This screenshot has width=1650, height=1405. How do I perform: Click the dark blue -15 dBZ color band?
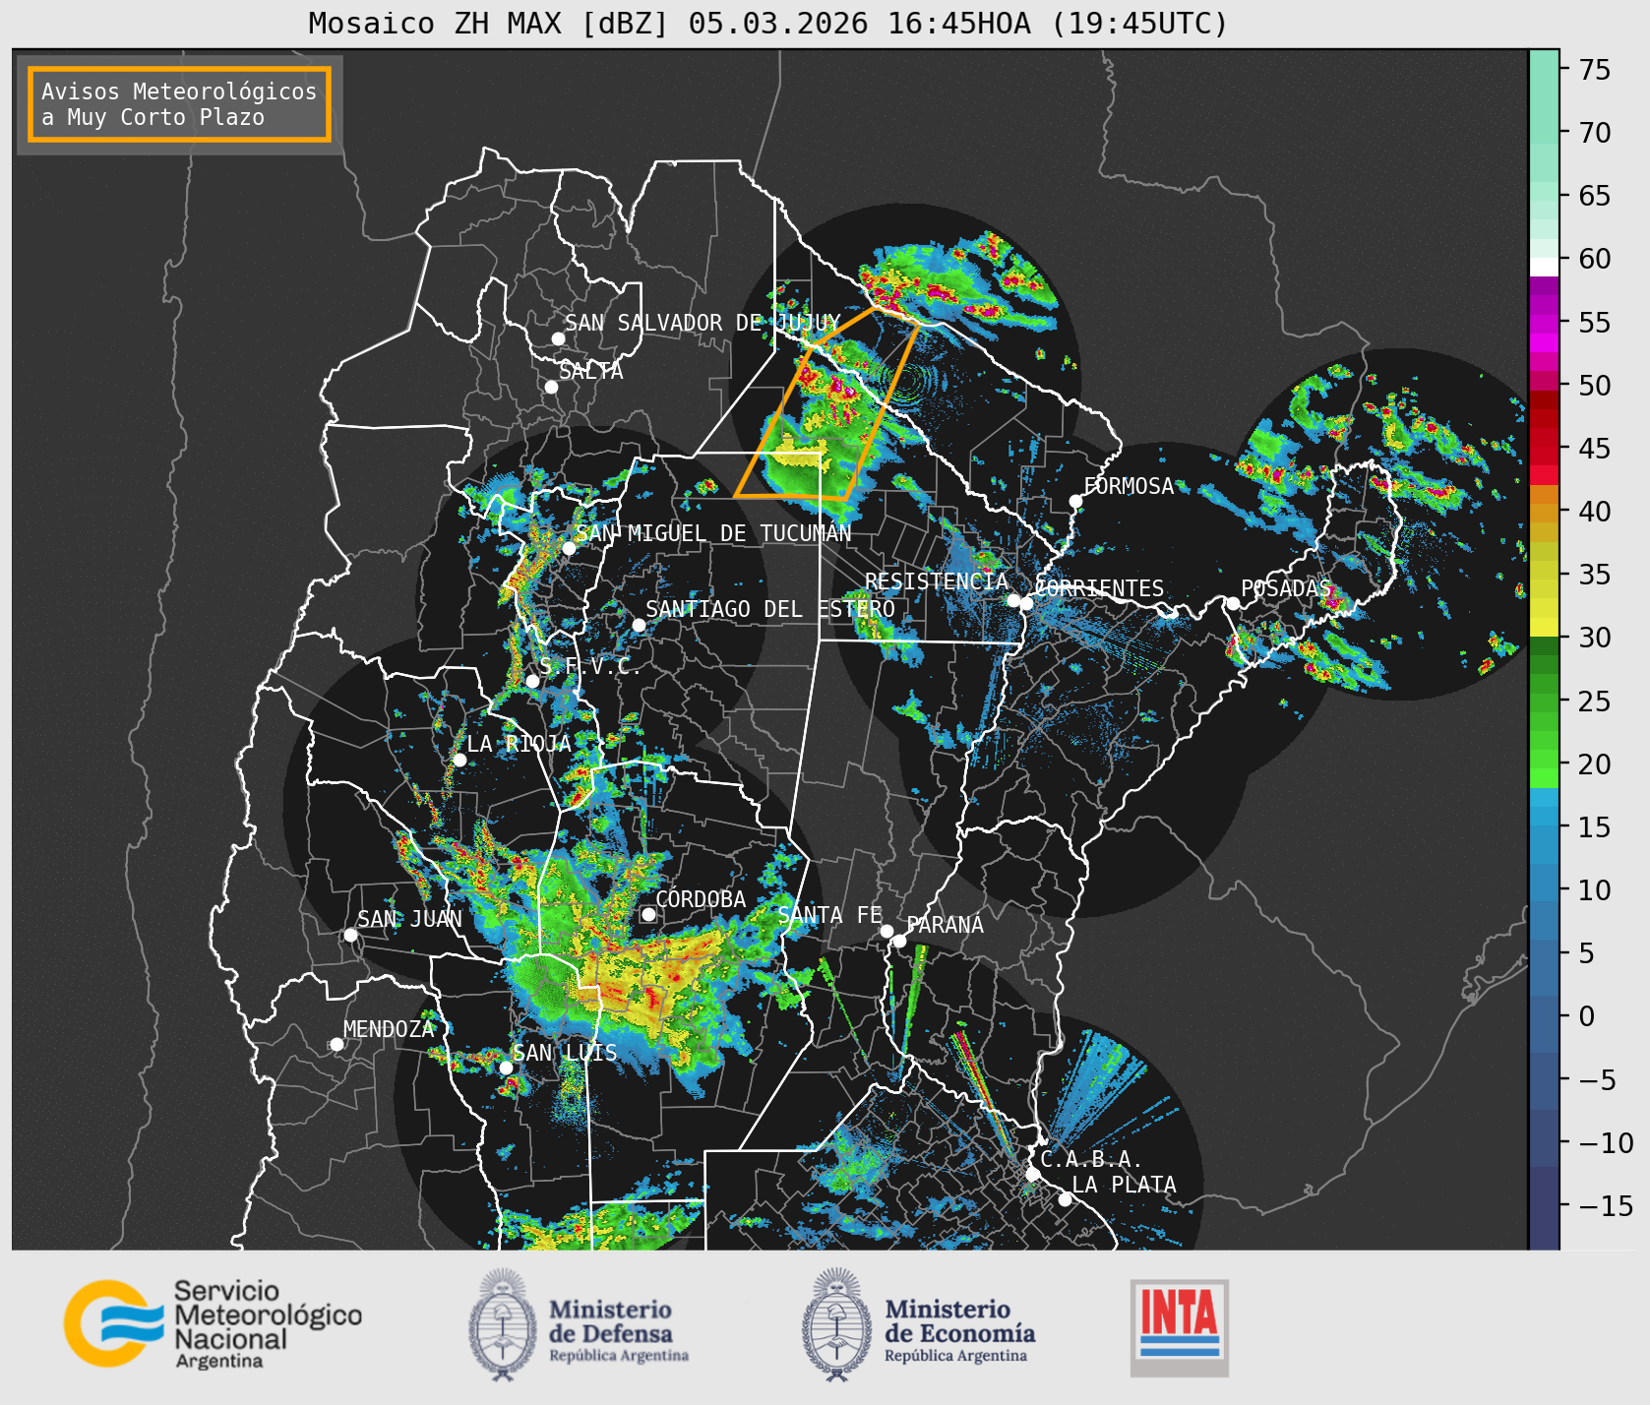[1545, 1208]
